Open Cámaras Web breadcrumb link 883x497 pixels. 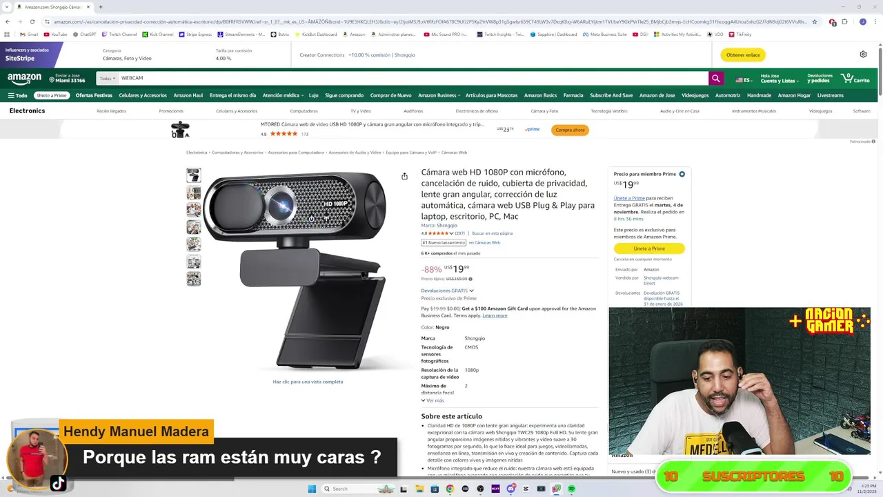coord(454,153)
